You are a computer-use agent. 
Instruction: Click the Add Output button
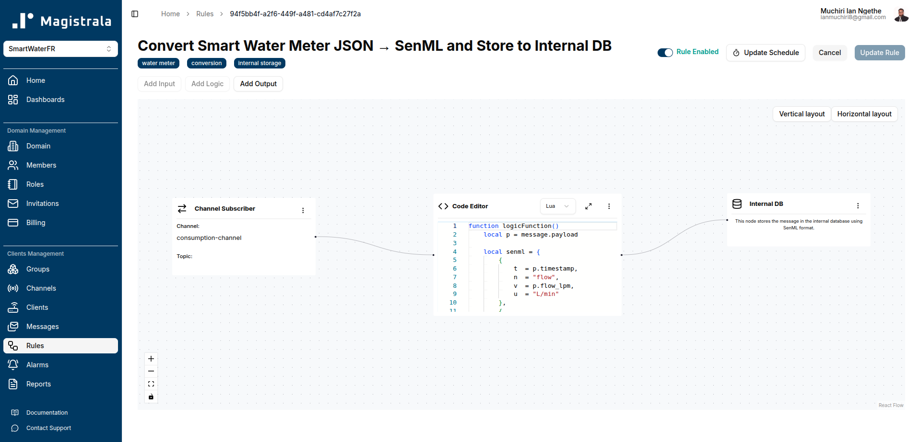coord(258,84)
